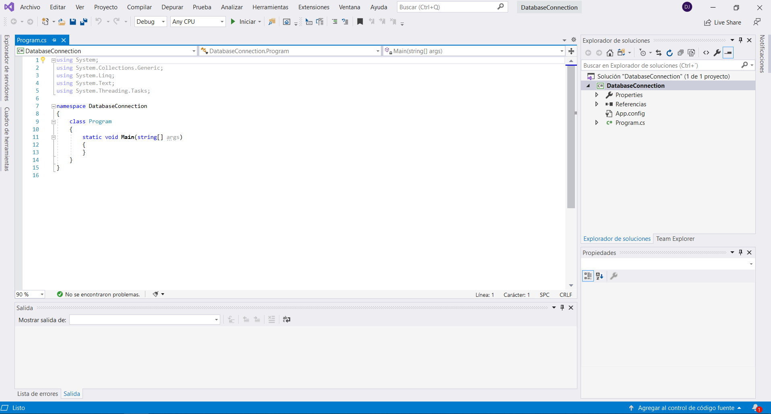Open the Herramientas menu
Screen dimensions: 771x414
click(270, 7)
